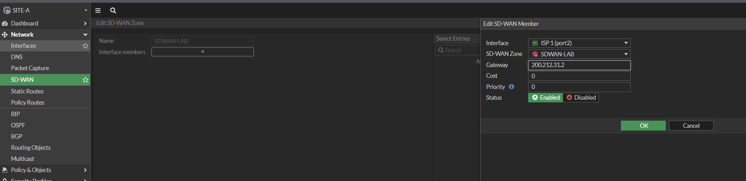
Task: Set Status to Disabled
Action: click(x=581, y=97)
